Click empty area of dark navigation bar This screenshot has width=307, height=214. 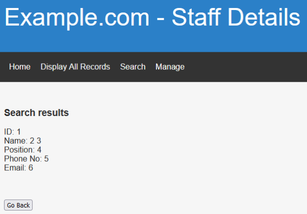(247, 67)
